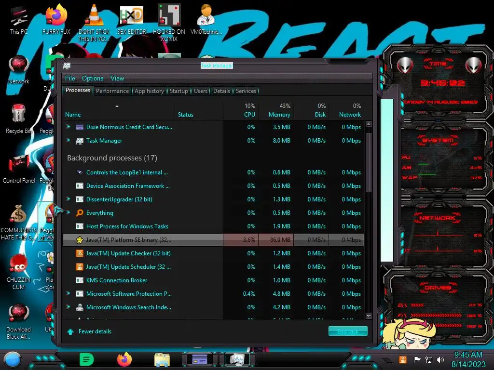Switch to the Details tab
Image resolution: width=494 pixels, height=370 pixels.
pos(221,91)
